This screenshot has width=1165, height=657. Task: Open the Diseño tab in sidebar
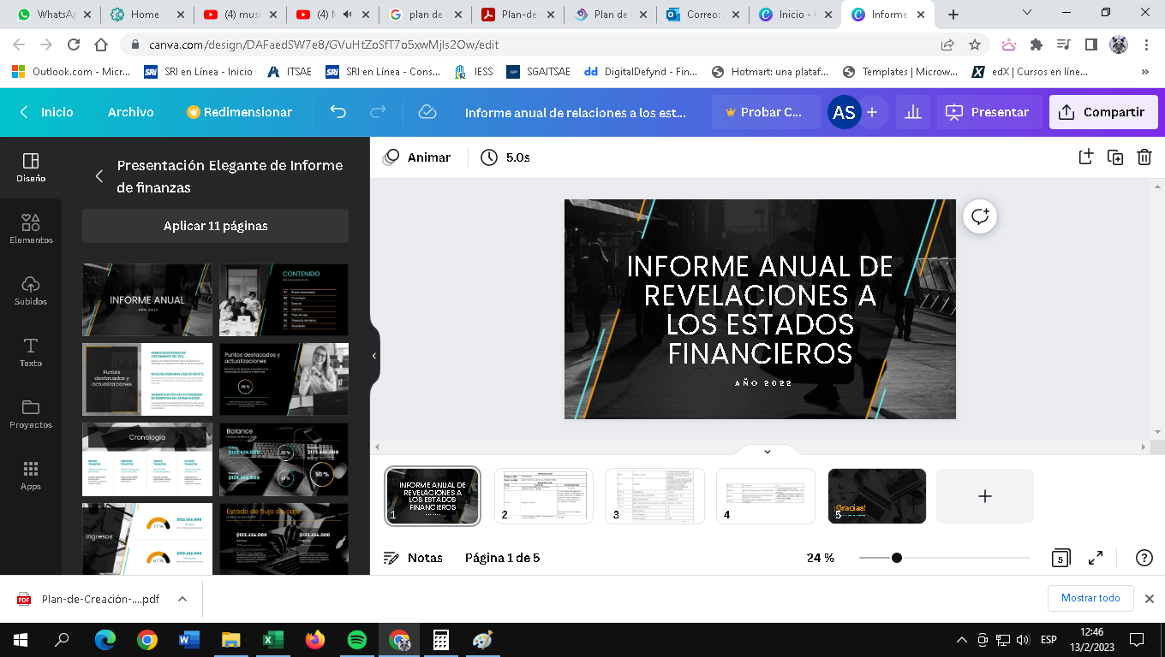pyautogui.click(x=31, y=167)
